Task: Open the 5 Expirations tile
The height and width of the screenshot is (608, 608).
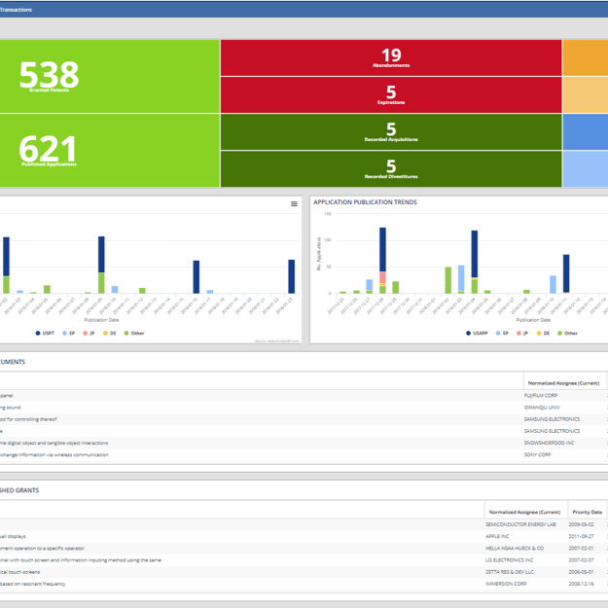Action: point(391,95)
